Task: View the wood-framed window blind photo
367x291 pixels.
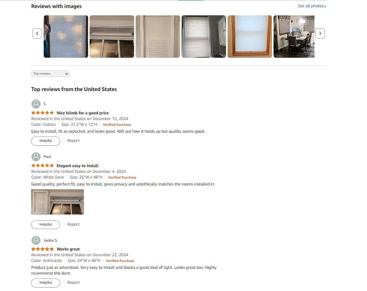Action: pos(250,36)
